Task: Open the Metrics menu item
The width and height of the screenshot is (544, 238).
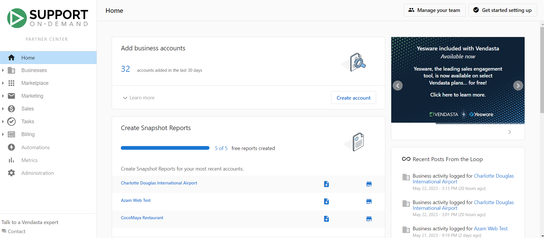Action: tap(48, 160)
